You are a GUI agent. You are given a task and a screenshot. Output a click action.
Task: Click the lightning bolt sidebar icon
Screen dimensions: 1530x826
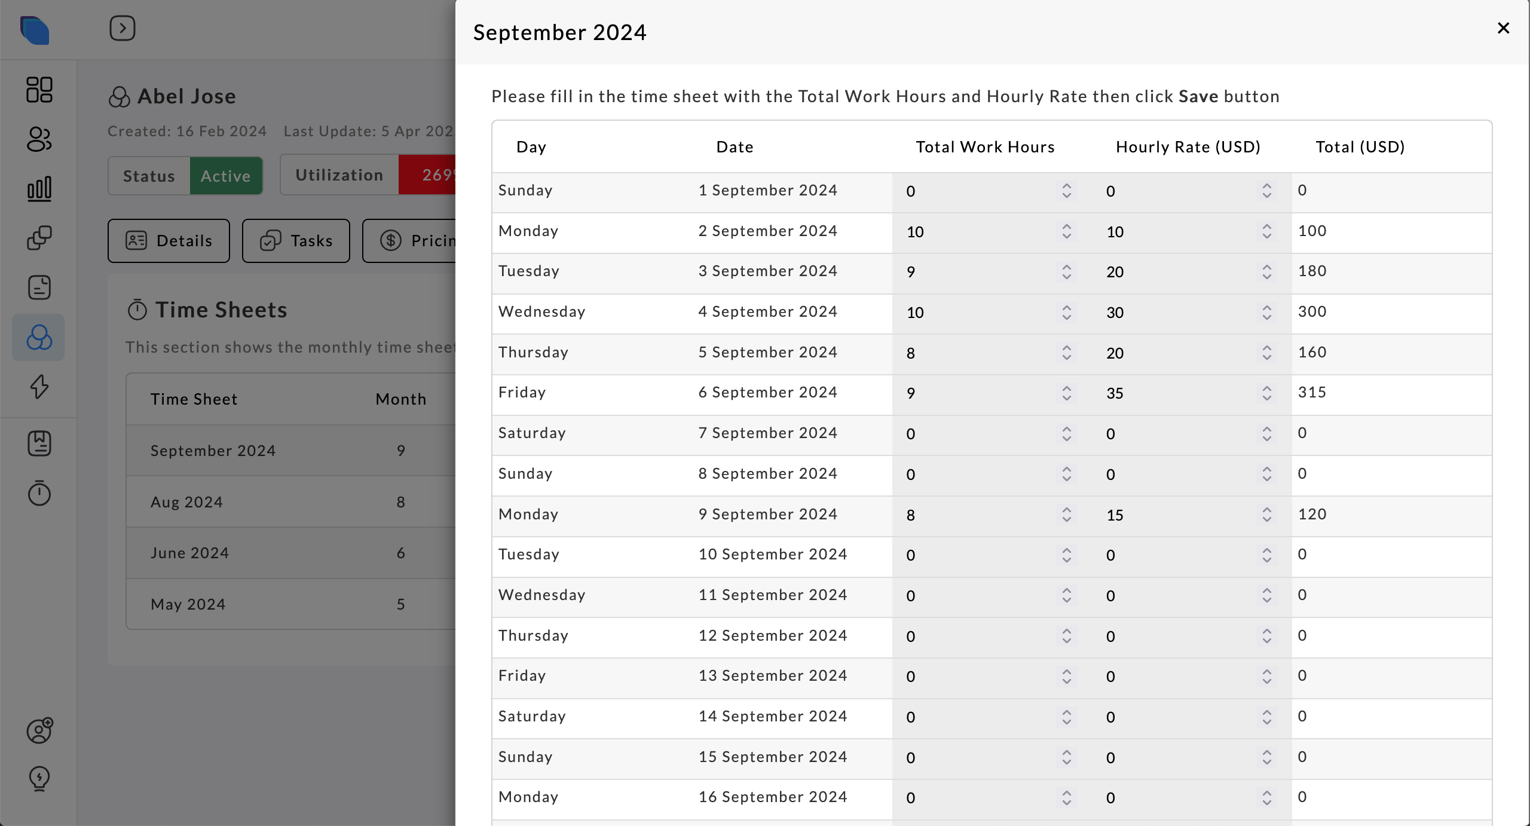[x=39, y=386]
